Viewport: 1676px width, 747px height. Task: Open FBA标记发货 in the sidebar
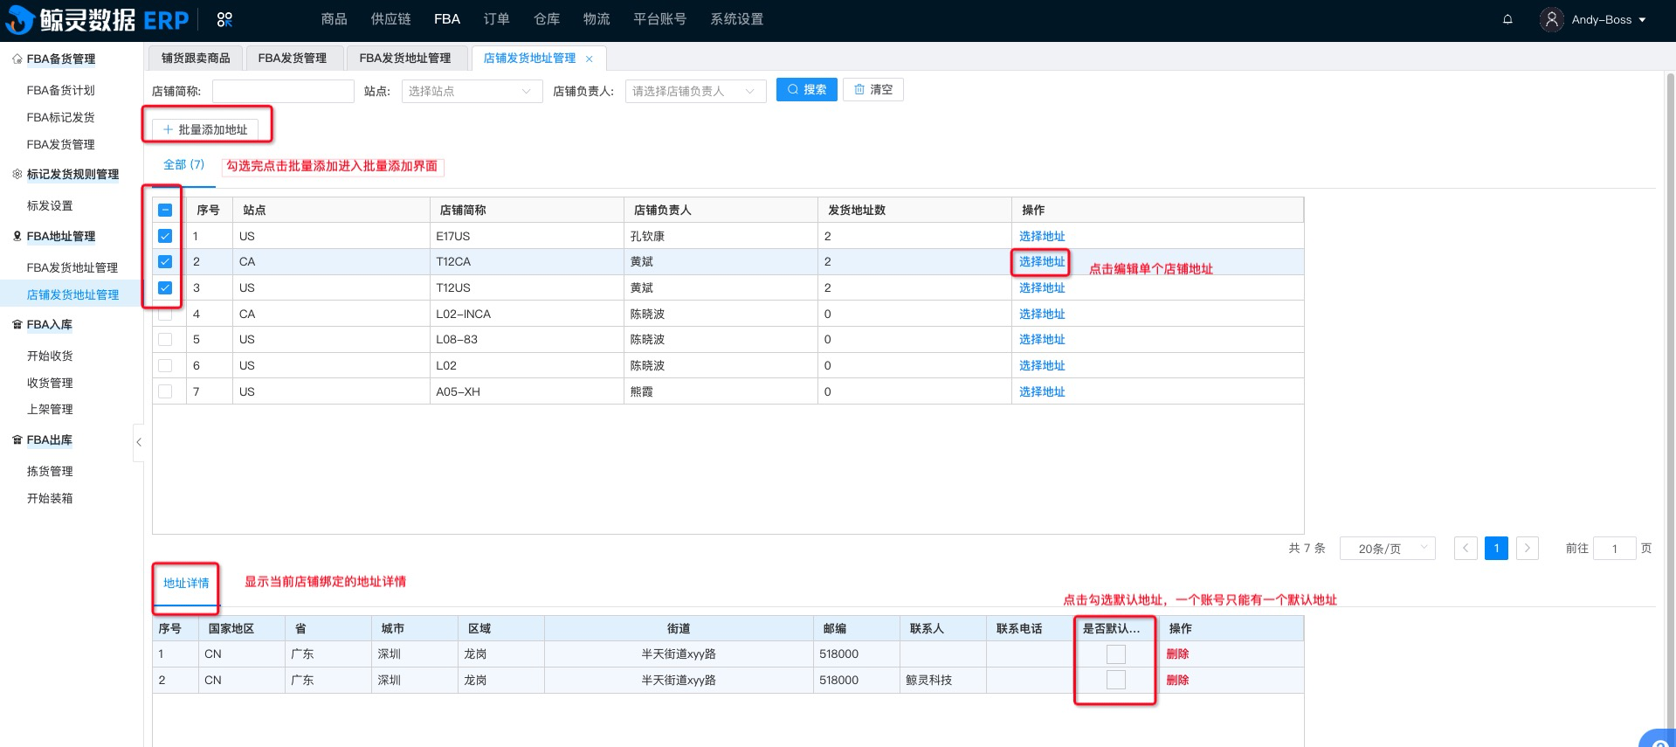(60, 118)
